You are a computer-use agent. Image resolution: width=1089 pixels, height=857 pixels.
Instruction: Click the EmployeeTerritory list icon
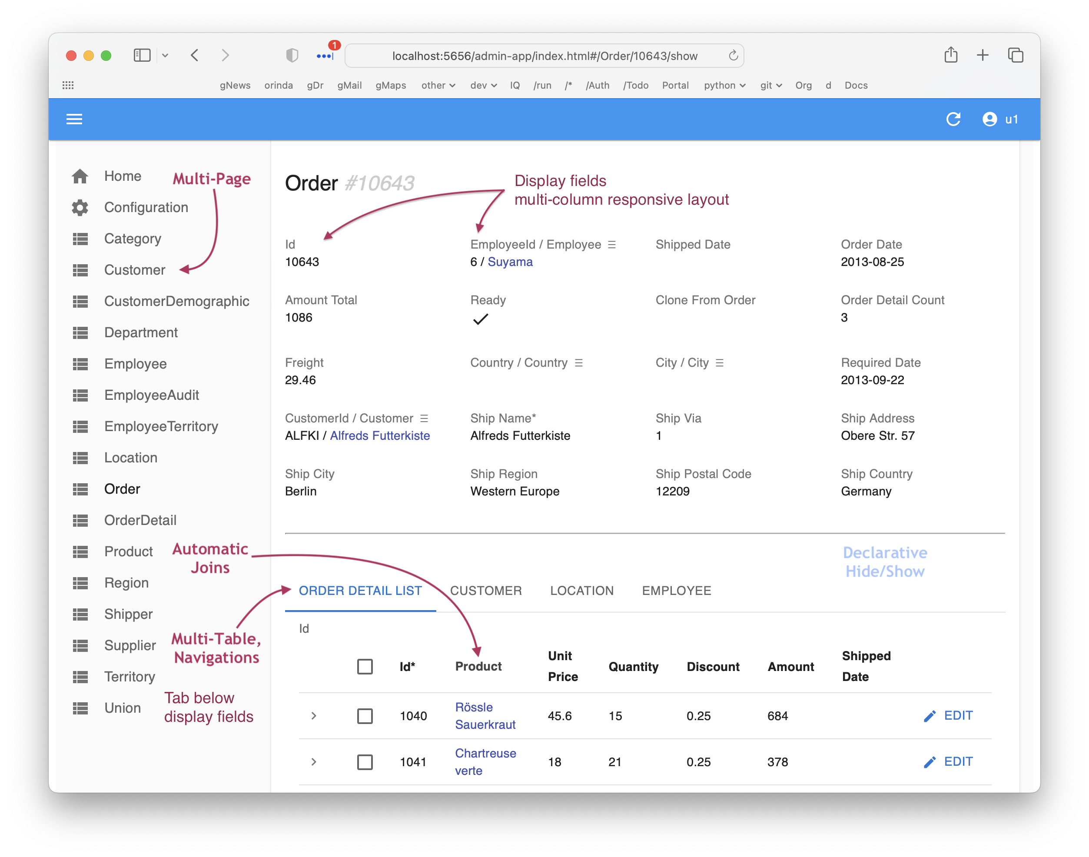point(80,426)
